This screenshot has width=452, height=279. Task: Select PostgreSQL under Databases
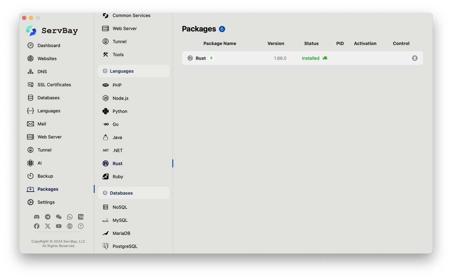click(125, 246)
